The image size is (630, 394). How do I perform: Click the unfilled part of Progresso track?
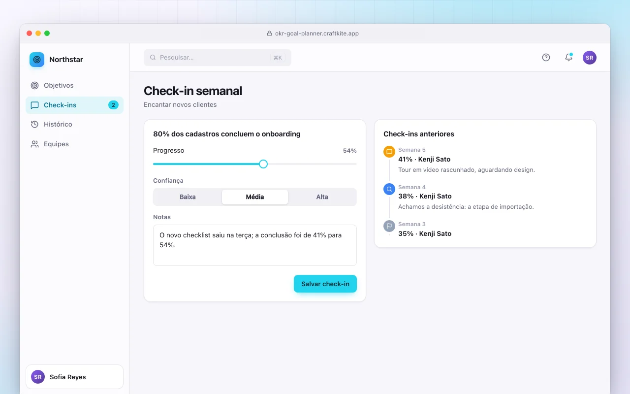(x=312, y=164)
